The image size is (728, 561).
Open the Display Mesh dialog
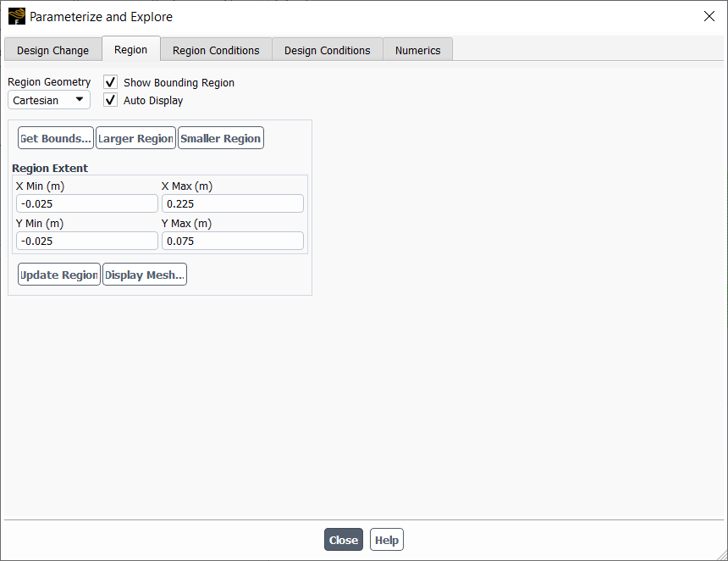click(144, 274)
